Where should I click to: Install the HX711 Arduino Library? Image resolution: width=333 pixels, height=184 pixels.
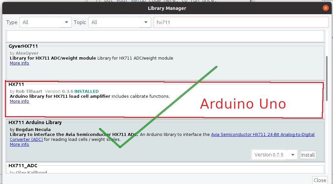point(308,155)
